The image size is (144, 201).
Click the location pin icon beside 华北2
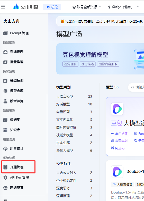109,7
